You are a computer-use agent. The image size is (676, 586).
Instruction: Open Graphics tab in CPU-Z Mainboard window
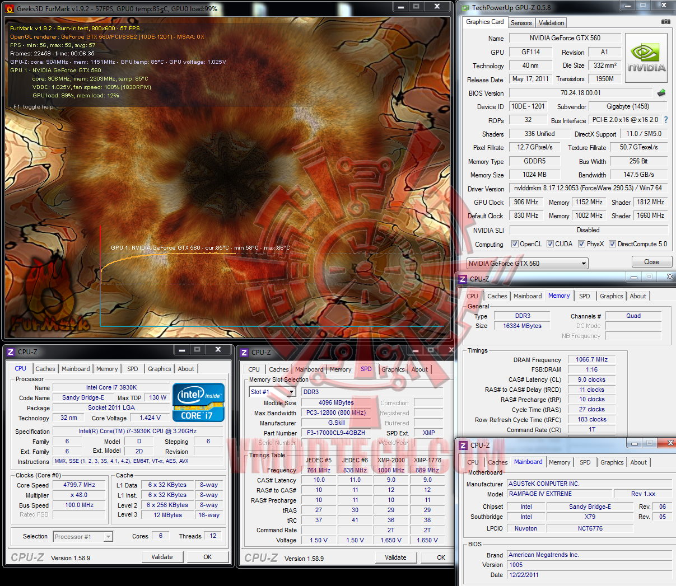(612, 462)
